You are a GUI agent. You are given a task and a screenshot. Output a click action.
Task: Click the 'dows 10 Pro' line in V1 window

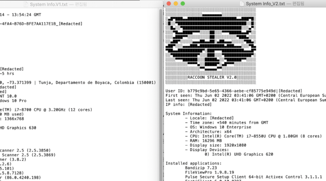pyautogui.click(x=13, y=101)
